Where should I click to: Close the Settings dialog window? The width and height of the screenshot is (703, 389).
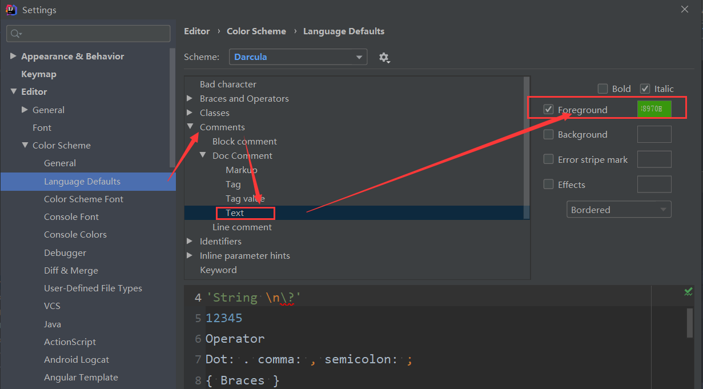685,9
